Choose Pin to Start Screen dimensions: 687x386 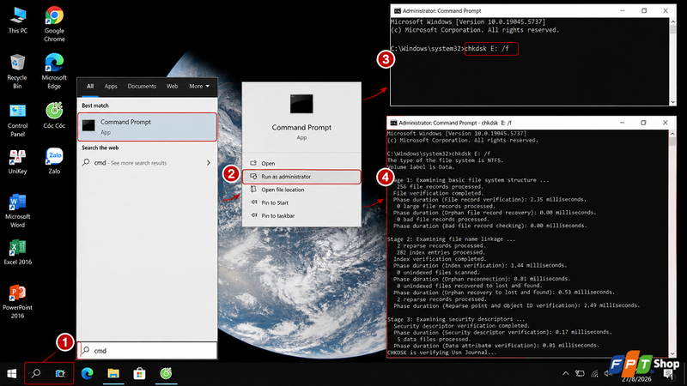click(302, 202)
